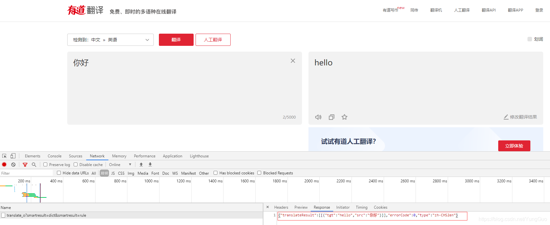Filter requests by Other
Image resolution: width=550 pixels, height=225 pixels.
coord(204,173)
